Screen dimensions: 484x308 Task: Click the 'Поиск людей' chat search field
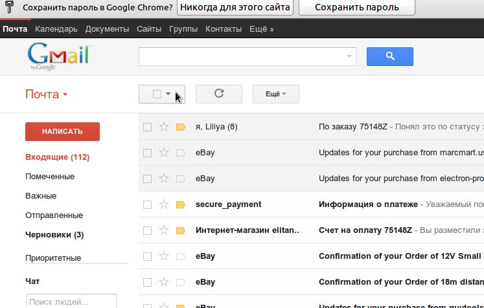pyautogui.click(x=62, y=302)
